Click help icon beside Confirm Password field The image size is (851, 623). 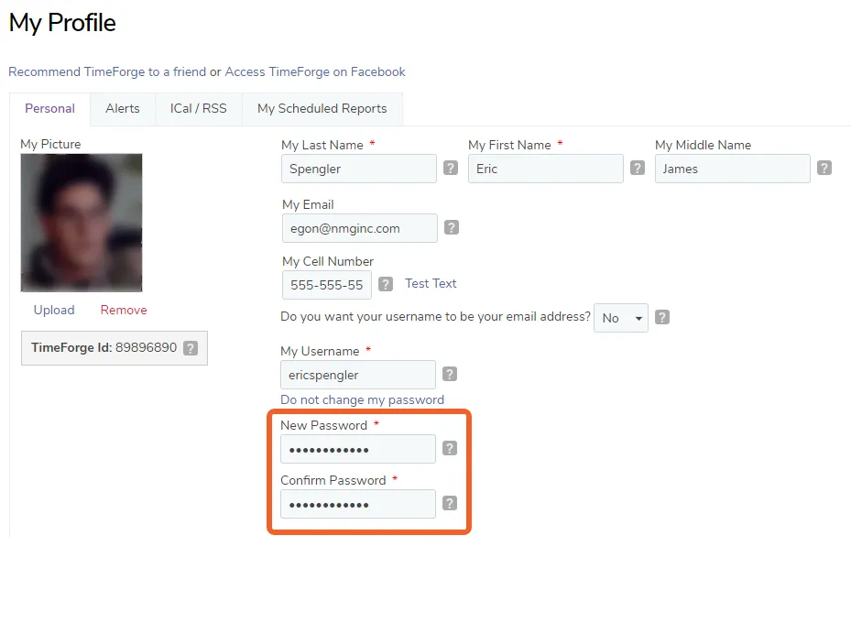pyautogui.click(x=450, y=504)
